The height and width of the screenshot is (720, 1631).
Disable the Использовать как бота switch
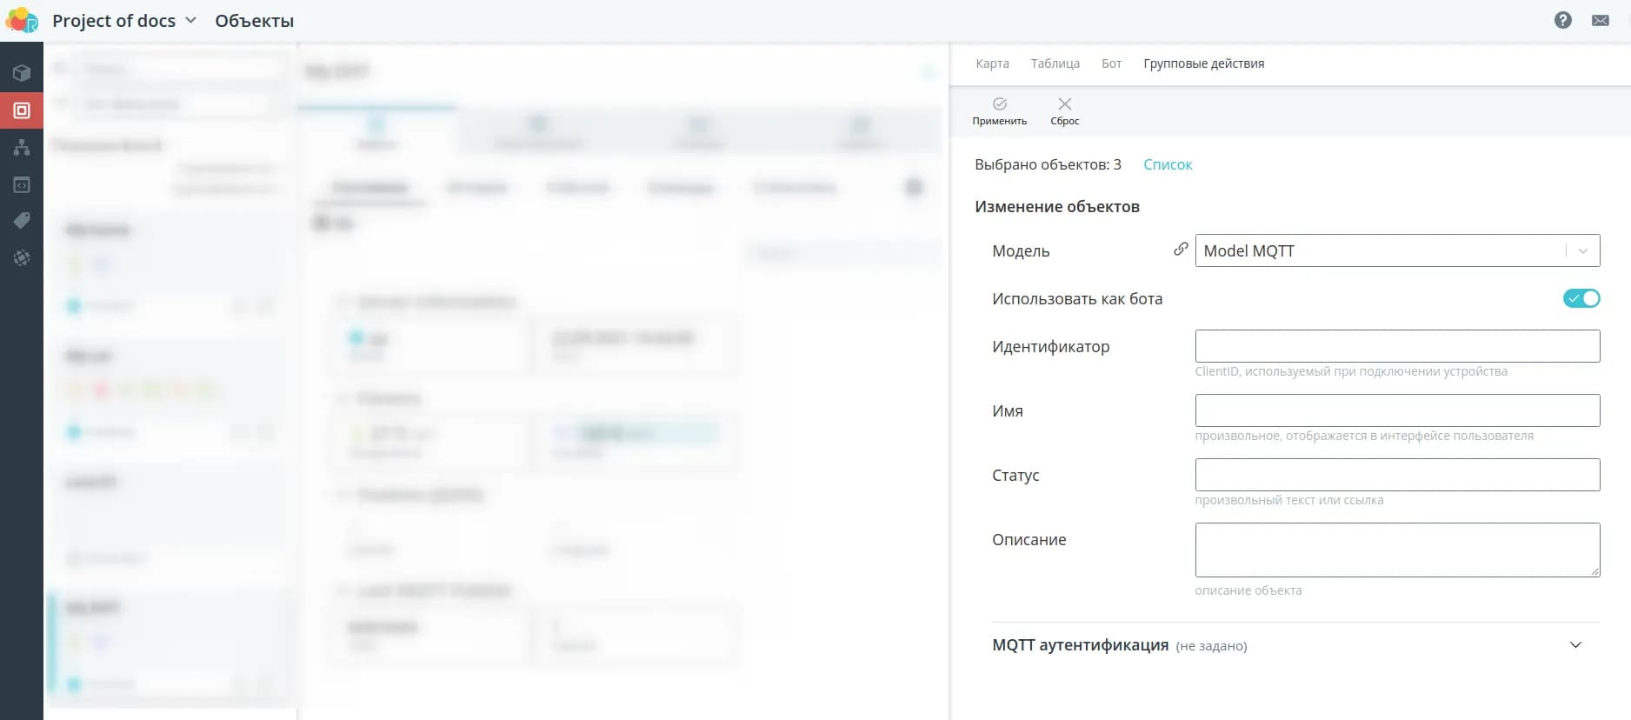pyautogui.click(x=1581, y=298)
